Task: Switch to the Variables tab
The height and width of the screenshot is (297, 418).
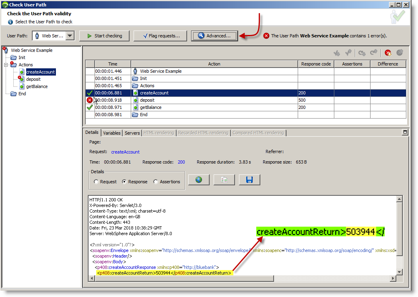Action: pyautogui.click(x=112, y=133)
